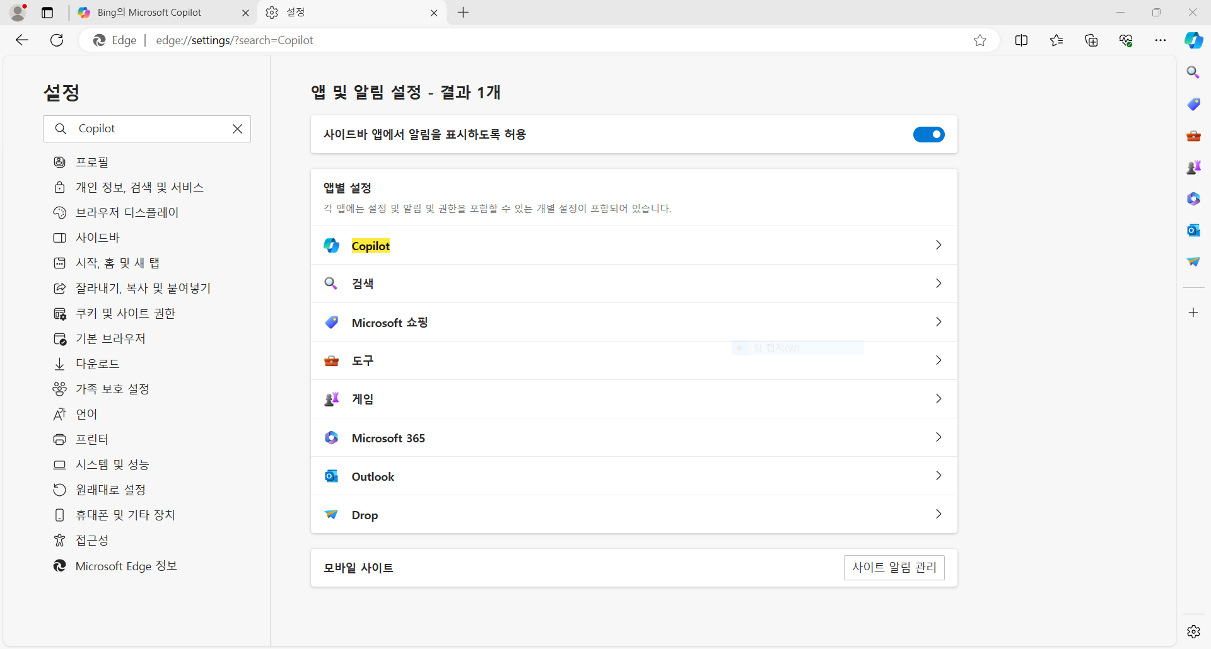The image size is (1211, 649).
Task: Add this page to favorites with the star
Action: (980, 40)
